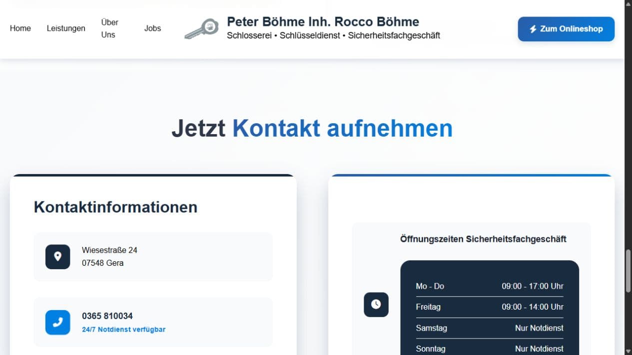Screen dimensions: 632x355
Task: Click the Sonntag row label
Action: click(x=430, y=349)
